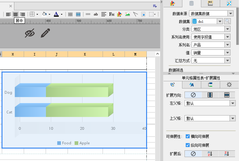Select vertical expansion direction icon
This screenshot has width=239, height=161.
210,95
